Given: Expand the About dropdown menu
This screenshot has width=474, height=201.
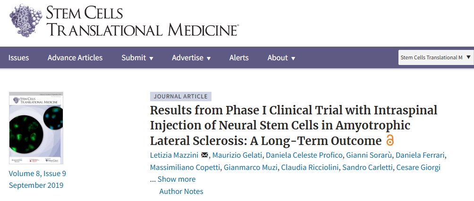Looking at the screenshot, I should (281, 58).
